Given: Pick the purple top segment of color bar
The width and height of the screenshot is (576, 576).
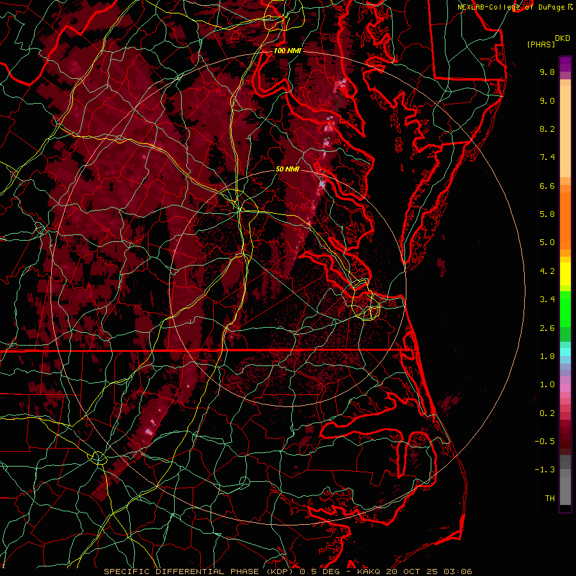Looking at the screenshot, I should tap(565, 64).
